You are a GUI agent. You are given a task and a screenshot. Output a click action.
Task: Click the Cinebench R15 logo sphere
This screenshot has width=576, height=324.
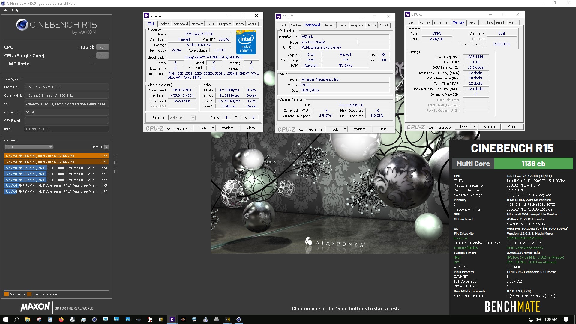click(x=22, y=25)
